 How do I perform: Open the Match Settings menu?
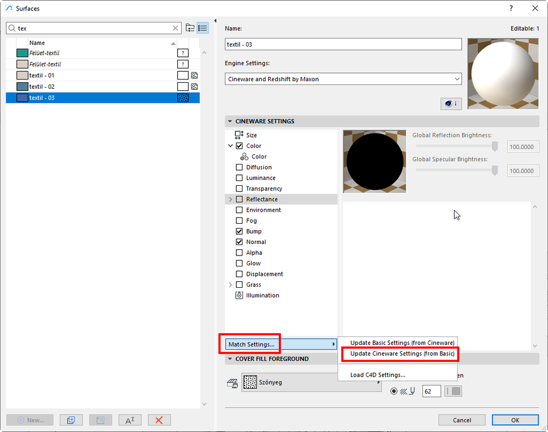point(281,344)
